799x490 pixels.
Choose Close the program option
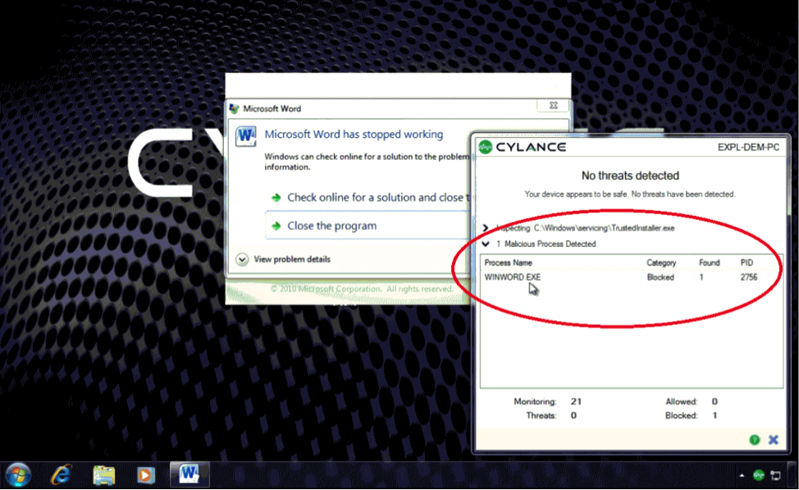[367, 226]
